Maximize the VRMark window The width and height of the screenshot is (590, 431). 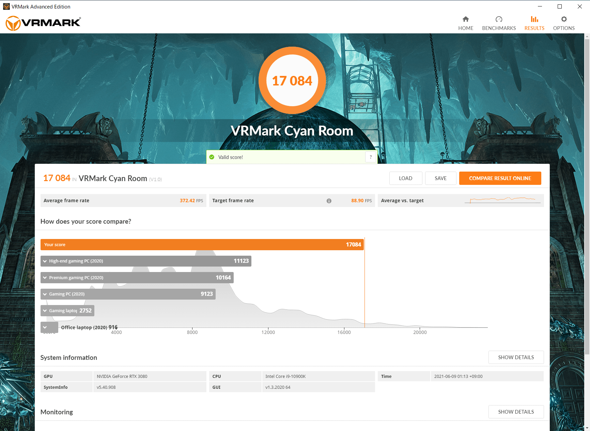560,6
